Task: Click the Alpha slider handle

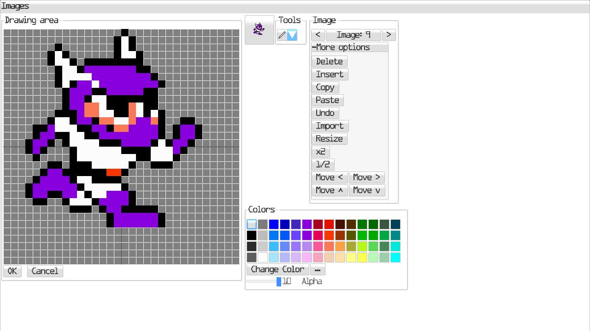Action: [279, 281]
